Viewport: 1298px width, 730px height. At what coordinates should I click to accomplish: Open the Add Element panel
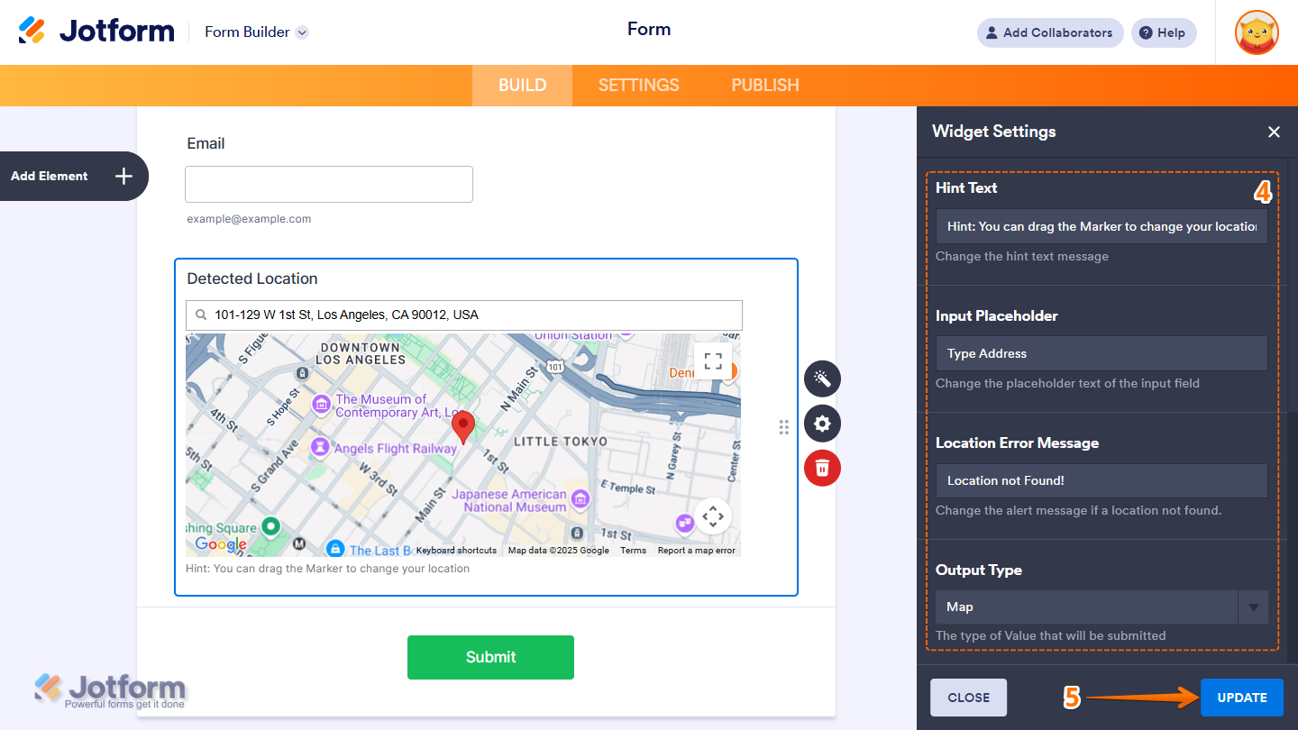click(x=74, y=176)
